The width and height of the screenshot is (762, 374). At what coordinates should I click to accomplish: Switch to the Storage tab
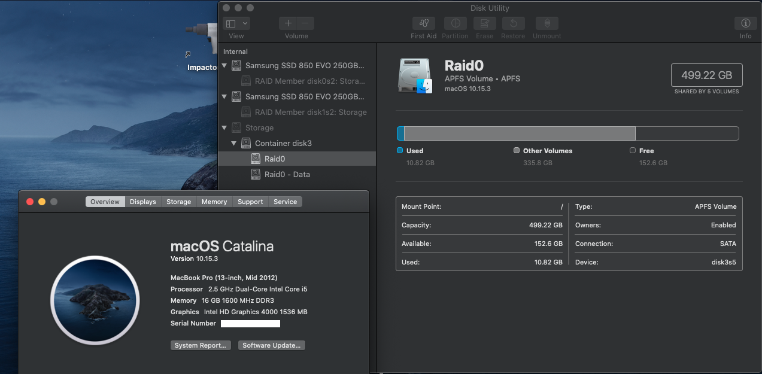pos(179,202)
